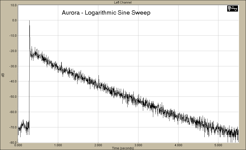Image resolution: width=246 pixels, height=150 pixels.
Task: Click the 4.000 time axis value
Action: pos(178,145)
